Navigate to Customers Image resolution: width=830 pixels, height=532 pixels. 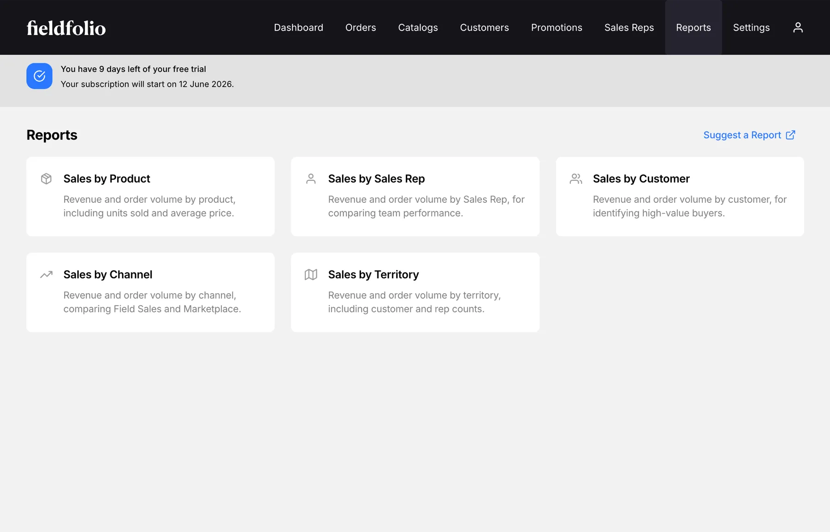(484, 28)
